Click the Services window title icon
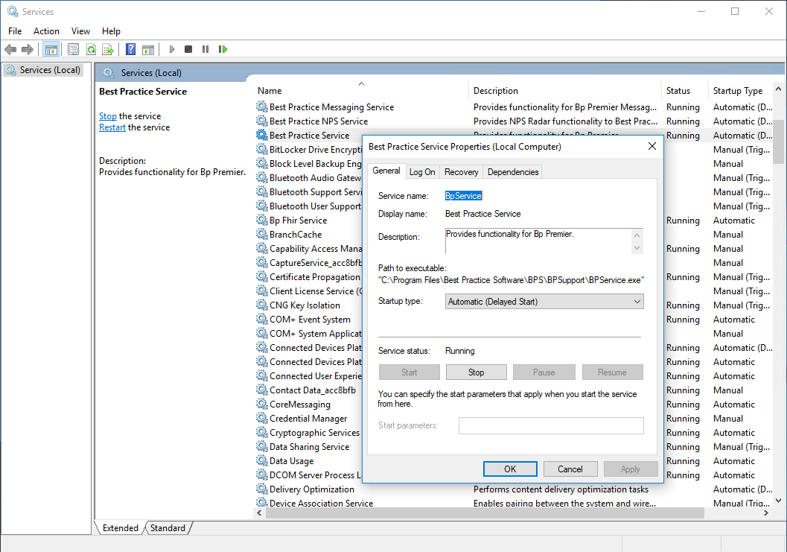This screenshot has width=787, height=552. point(13,11)
